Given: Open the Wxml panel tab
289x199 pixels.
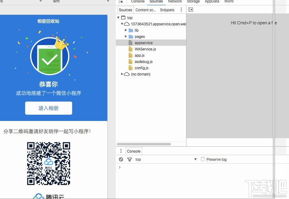Looking at the screenshot, I should coord(229,2).
